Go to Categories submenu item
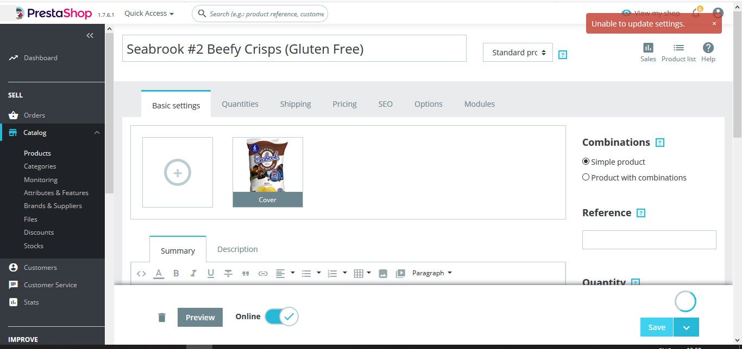 click(x=40, y=166)
